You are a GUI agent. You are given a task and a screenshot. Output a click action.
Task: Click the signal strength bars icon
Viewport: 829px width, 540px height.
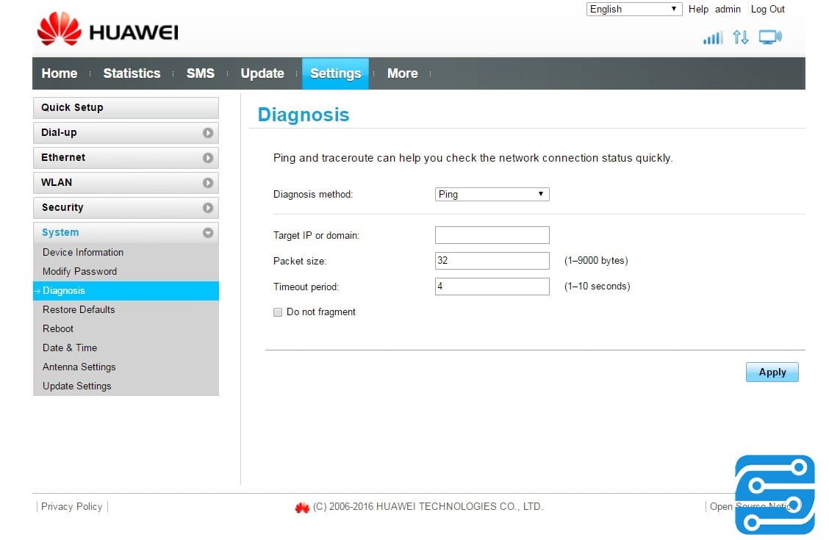tap(712, 37)
